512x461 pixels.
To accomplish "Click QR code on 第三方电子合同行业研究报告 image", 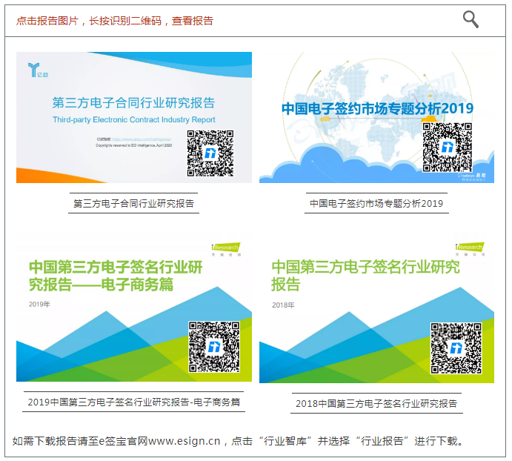I will (x=210, y=153).
